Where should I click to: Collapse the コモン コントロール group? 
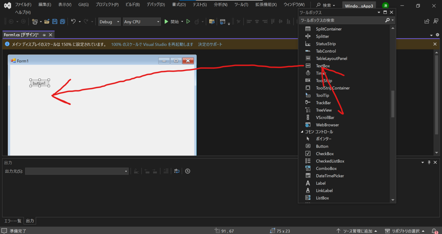(302, 131)
